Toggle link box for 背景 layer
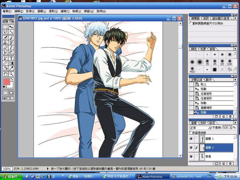This screenshot has height=180, width=240. [196, 156]
